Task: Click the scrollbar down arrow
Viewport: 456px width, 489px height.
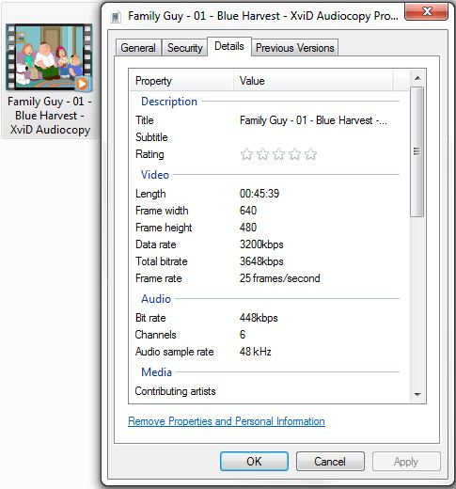Action: click(417, 394)
